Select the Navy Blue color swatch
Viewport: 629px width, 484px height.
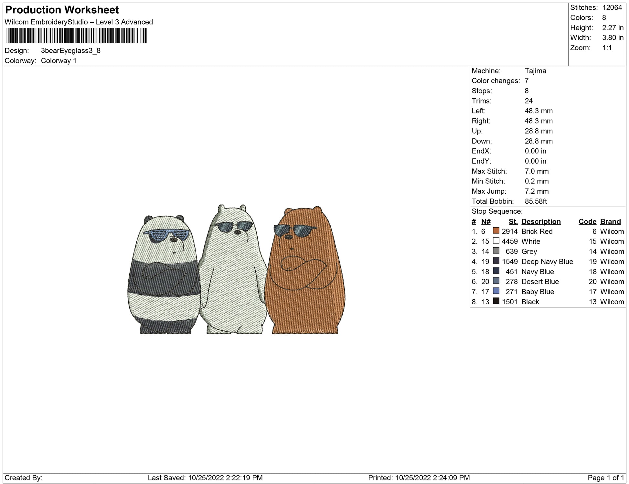(496, 271)
